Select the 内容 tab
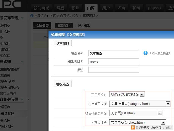Screen dimensions: 174x131 tap(91, 8)
